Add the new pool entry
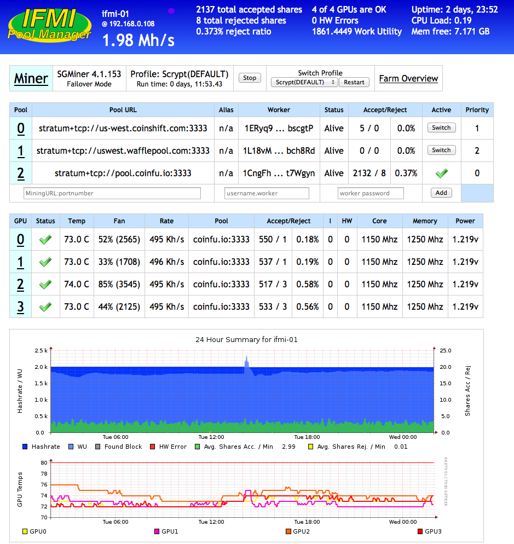 point(441,193)
